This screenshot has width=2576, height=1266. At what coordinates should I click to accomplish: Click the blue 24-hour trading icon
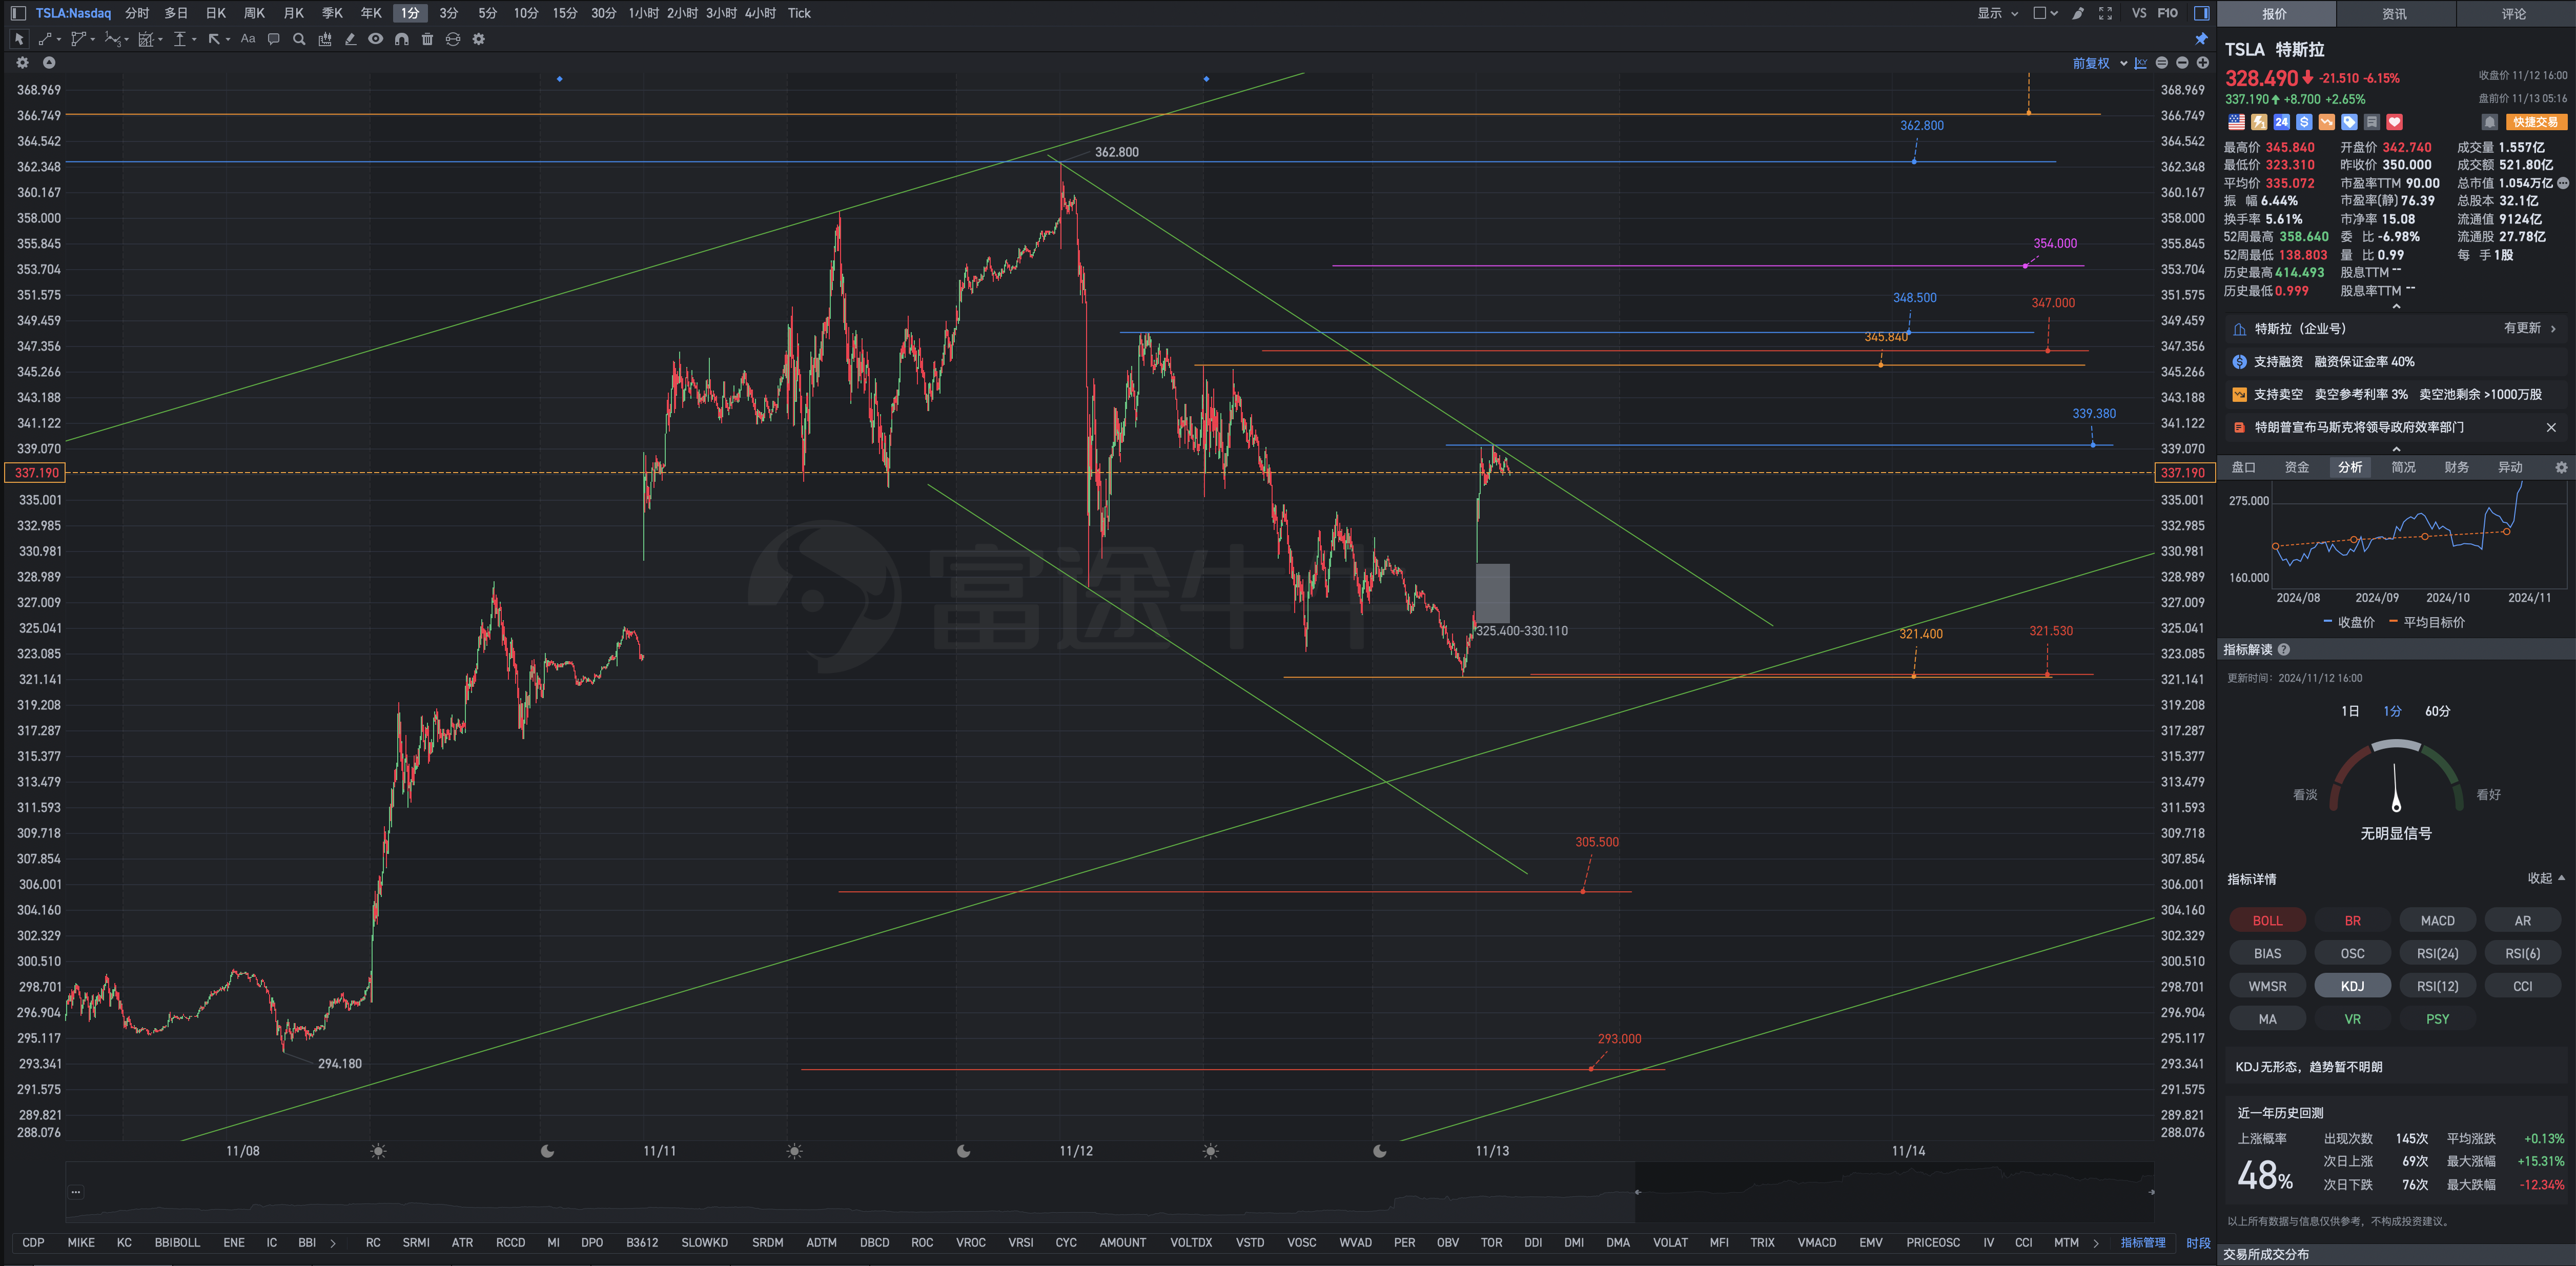pyautogui.click(x=2281, y=122)
